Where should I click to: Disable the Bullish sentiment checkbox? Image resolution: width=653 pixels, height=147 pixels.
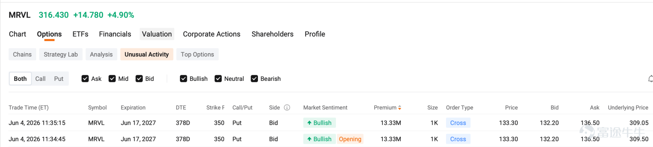coord(183,79)
